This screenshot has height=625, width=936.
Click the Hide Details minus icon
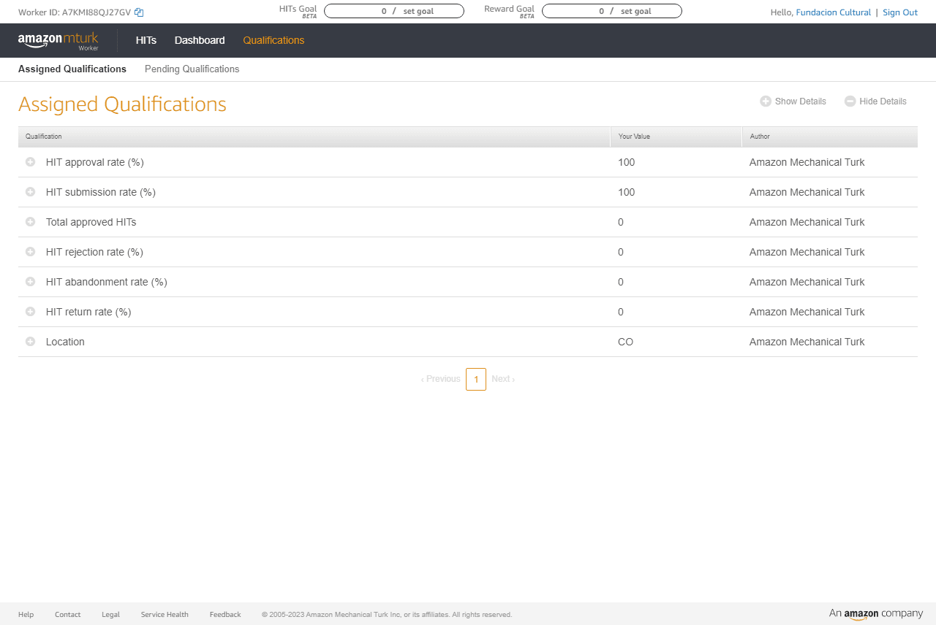(850, 101)
